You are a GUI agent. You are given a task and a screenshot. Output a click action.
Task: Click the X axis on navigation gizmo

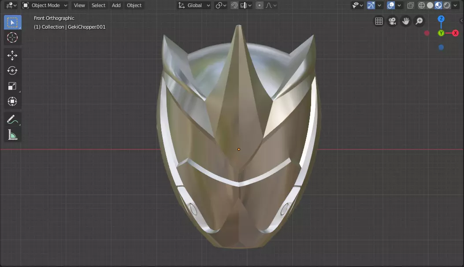456,33
